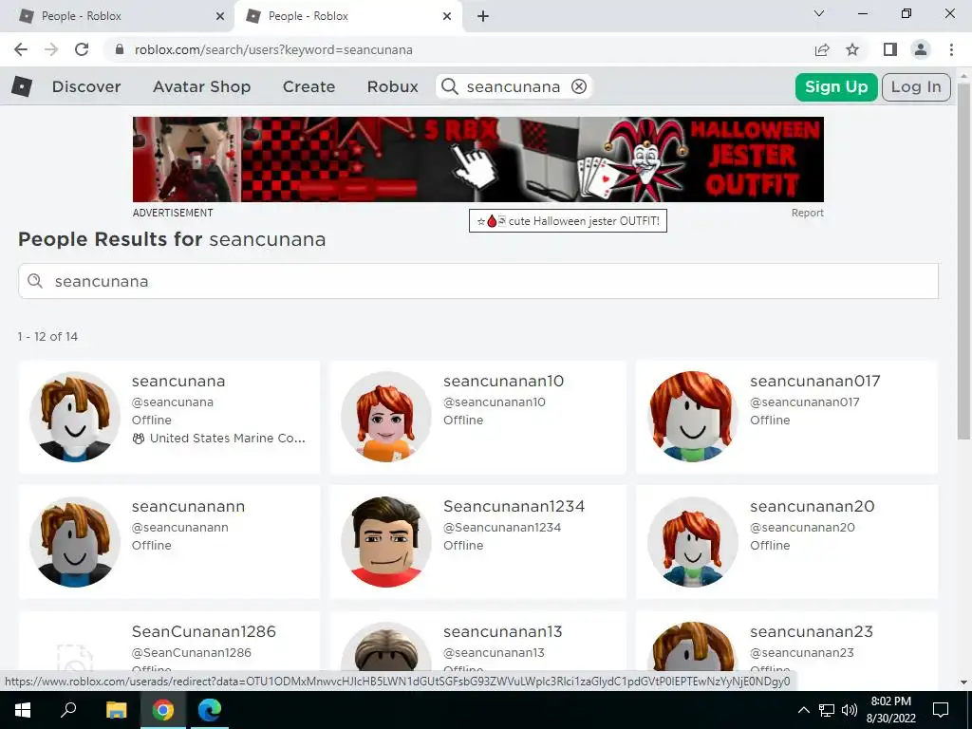972x729 pixels.
Task: Click the magnifier icon in navbar search
Action: pyautogui.click(x=450, y=86)
